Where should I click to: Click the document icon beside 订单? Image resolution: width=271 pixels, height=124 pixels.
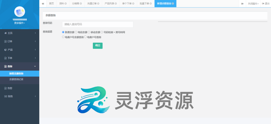[5, 42]
